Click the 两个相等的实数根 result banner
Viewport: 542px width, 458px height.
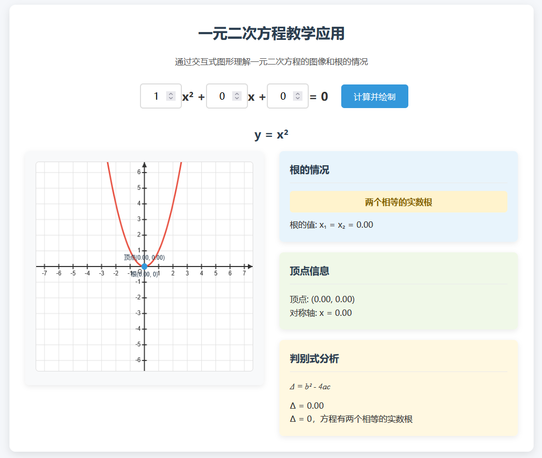[x=398, y=201]
